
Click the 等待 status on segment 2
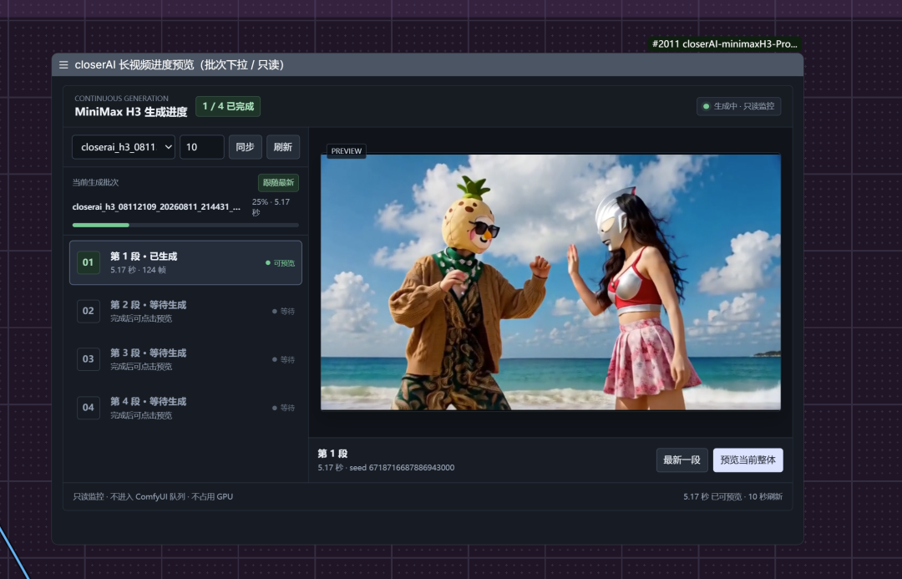tap(284, 312)
